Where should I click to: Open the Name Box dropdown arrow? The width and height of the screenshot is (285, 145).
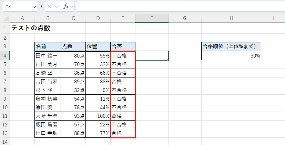(34, 7)
